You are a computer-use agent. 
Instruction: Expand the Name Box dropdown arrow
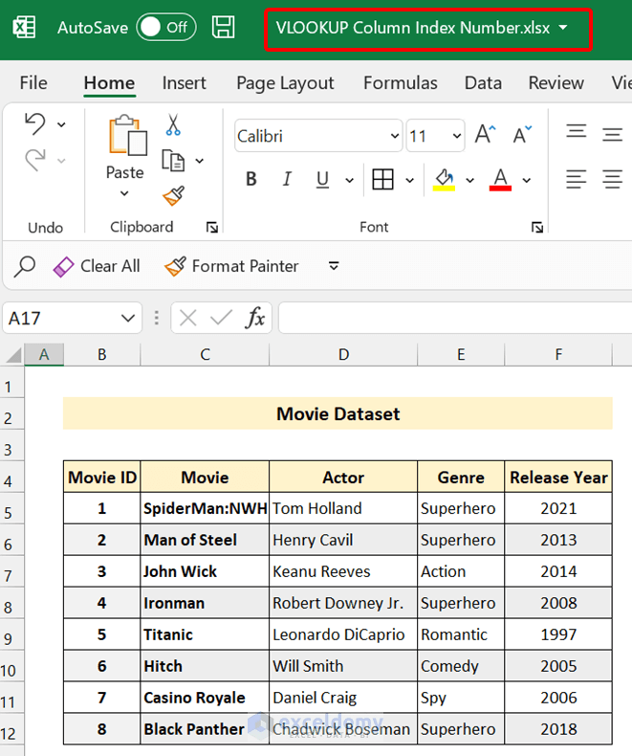(x=128, y=319)
